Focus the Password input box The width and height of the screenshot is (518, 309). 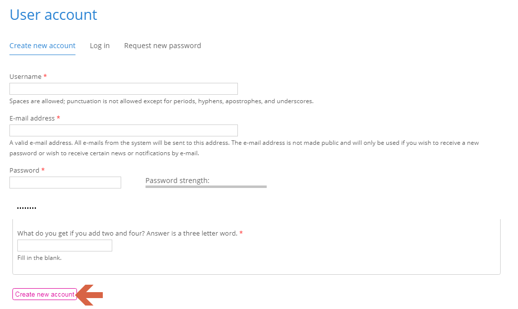point(66,183)
